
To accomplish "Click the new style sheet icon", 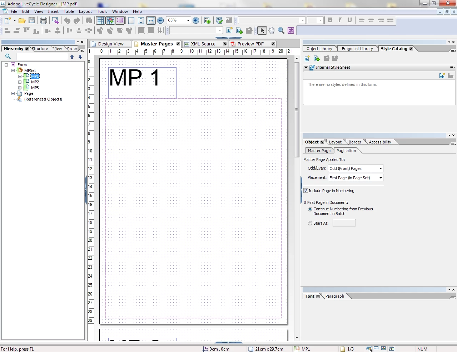I will point(307,58).
